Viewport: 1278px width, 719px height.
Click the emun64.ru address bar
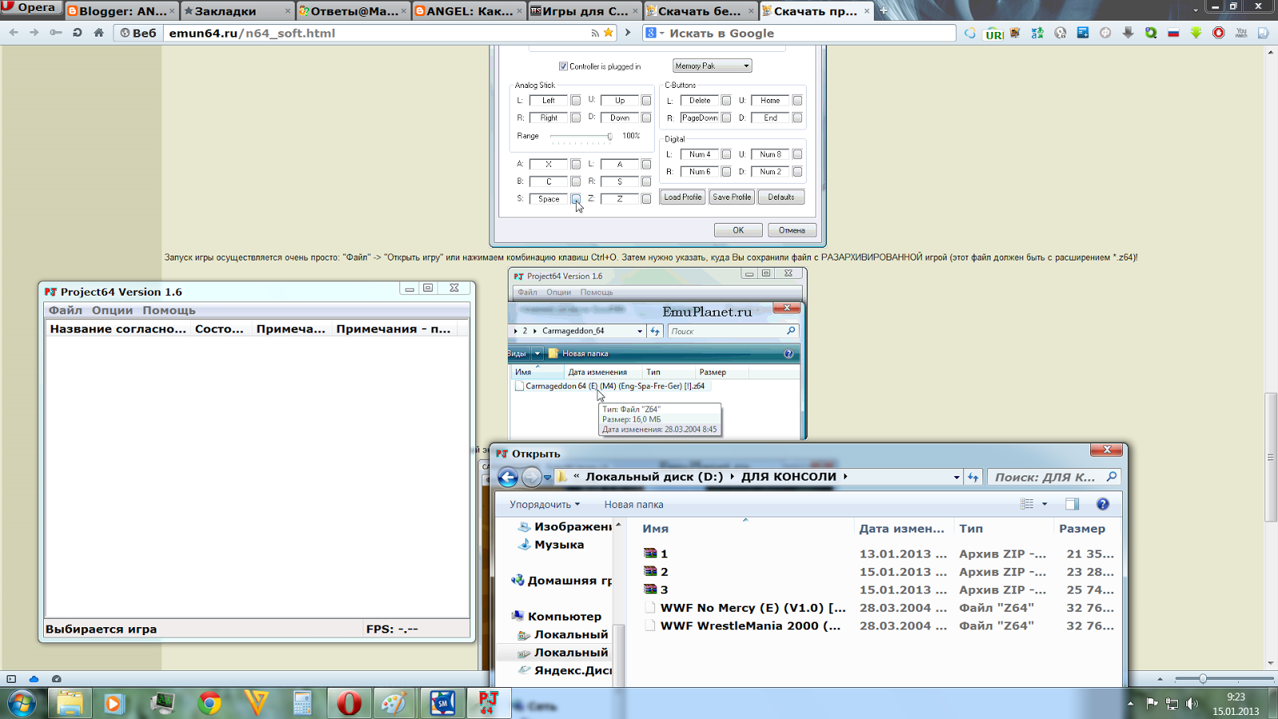[375, 33]
